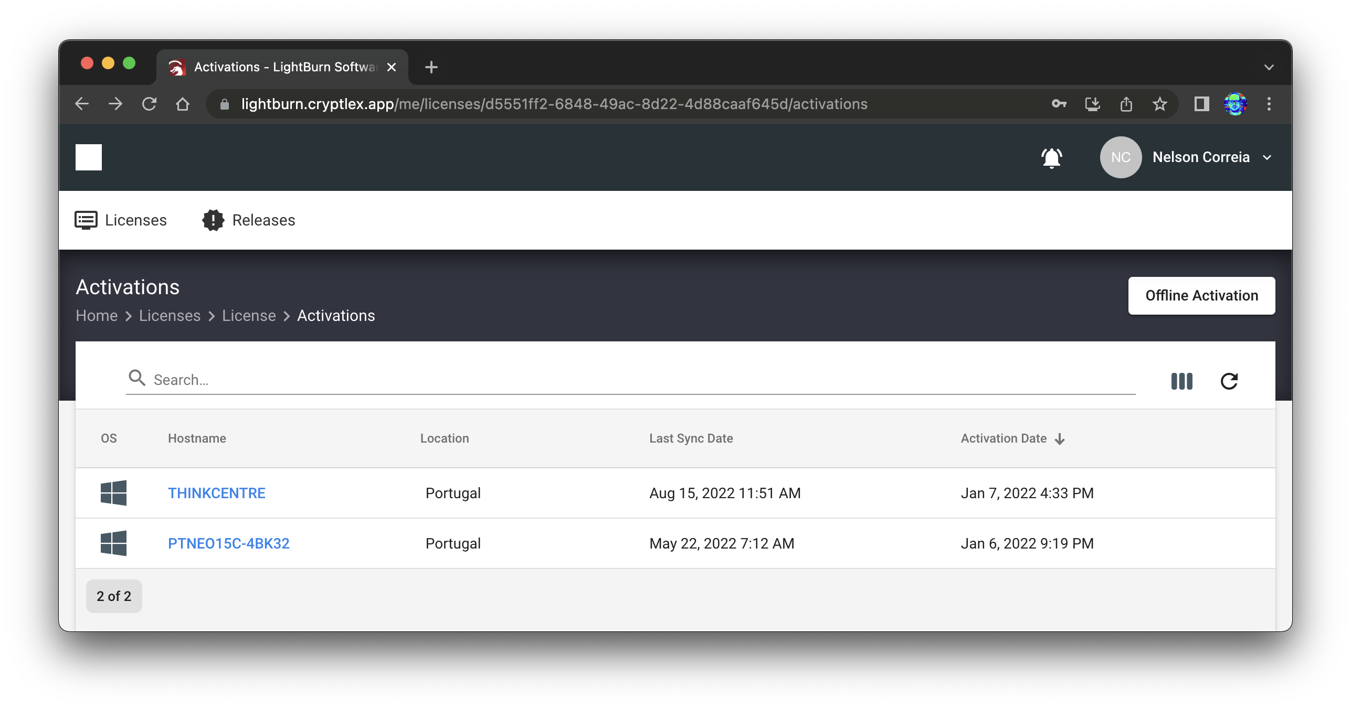This screenshot has width=1351, height=709.
Task: Open the notifications bell
Action: click(1051, 157)
